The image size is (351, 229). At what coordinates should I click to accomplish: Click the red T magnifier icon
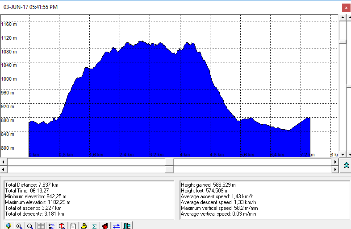pos(62,226)
